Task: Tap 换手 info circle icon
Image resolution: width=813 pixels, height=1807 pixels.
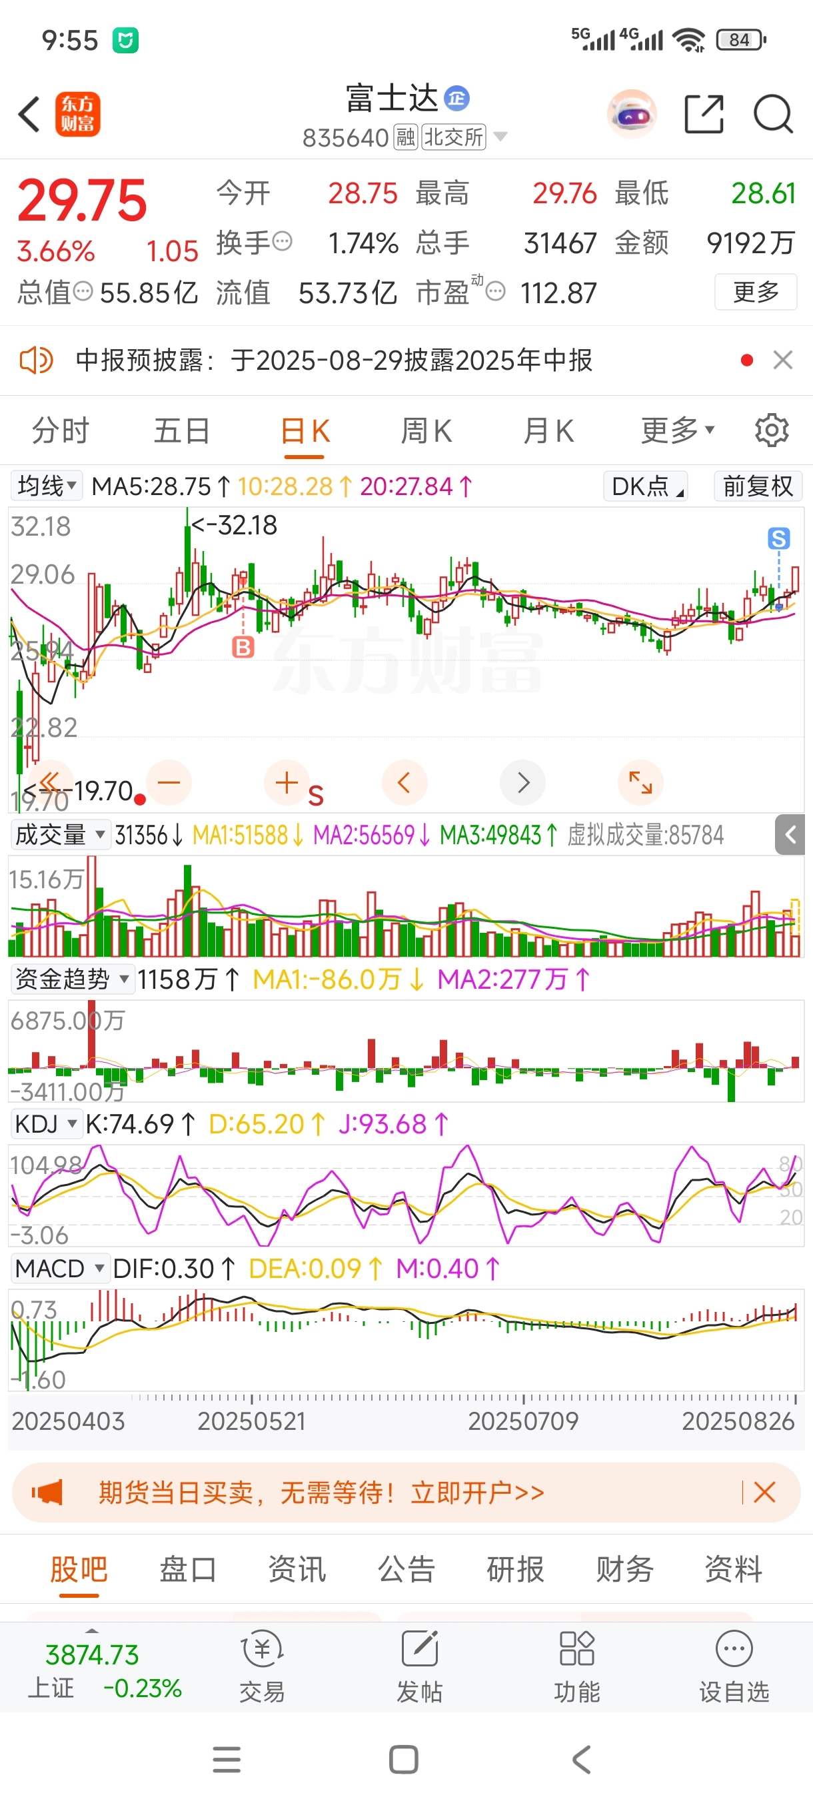Action: (282, 241)
